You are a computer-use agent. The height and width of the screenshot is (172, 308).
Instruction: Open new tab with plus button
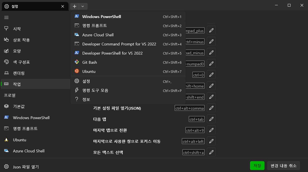[x=75, y=6]
